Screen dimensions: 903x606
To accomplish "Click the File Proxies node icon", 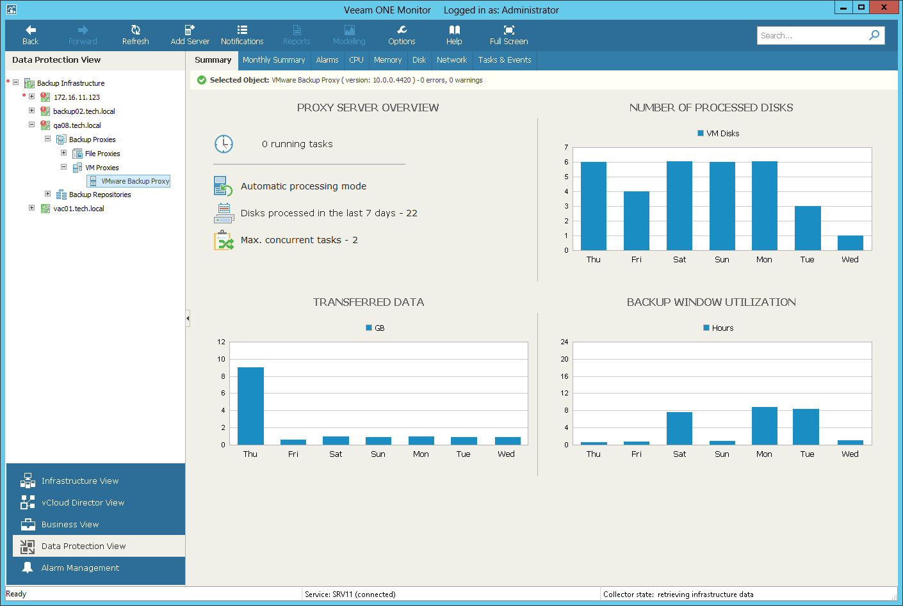I will point(77,154).
